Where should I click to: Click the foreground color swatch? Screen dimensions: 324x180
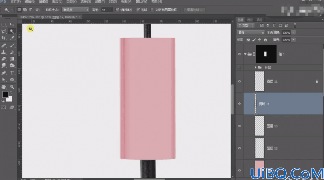[5, 95]
